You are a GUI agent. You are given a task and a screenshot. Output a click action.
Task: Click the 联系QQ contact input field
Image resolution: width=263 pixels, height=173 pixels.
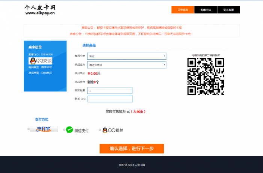110,99
